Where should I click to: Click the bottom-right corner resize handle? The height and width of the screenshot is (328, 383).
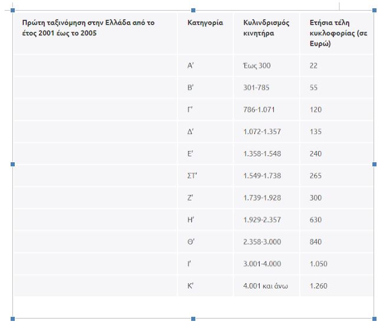[374, 319]
